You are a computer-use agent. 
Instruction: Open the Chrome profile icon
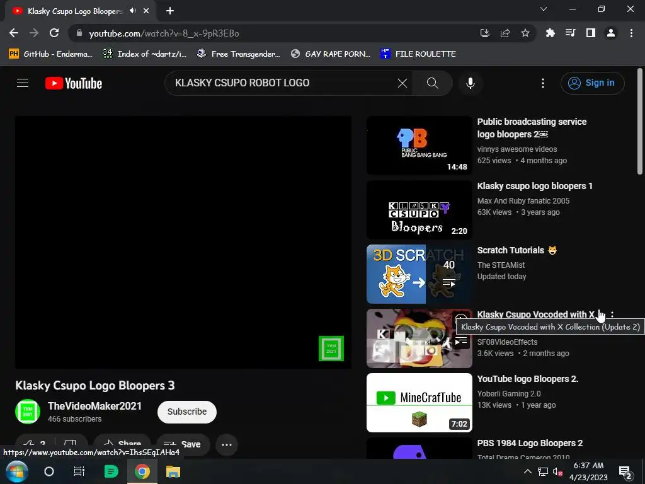pos(611,33)
